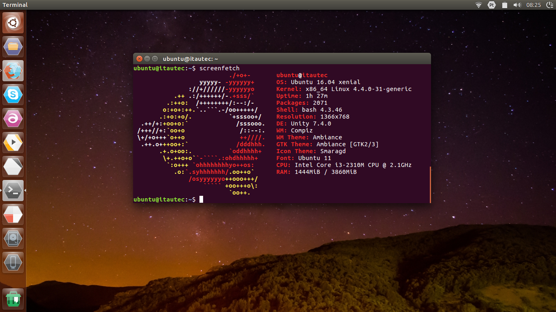556x312 pixels.
Task: Open the session power menu icon
Action: click(x=549, y=5)
